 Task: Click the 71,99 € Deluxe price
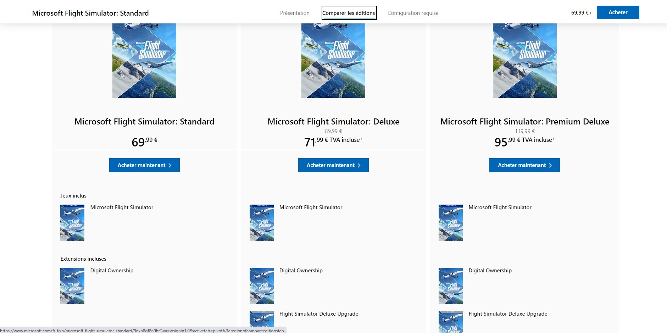(333, 142)
